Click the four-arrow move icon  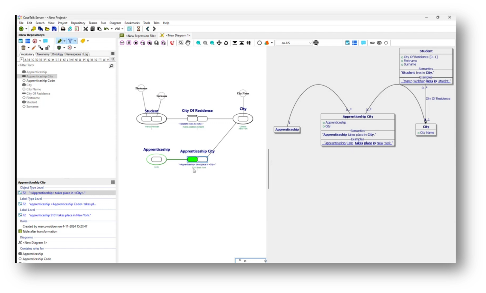219,43
